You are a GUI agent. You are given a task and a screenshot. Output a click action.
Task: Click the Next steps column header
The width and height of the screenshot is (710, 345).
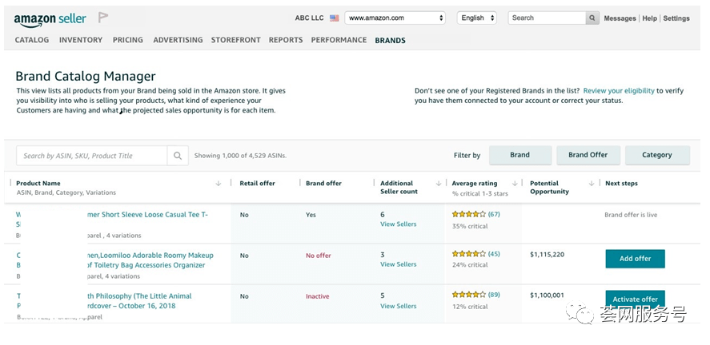click(621, 184)
